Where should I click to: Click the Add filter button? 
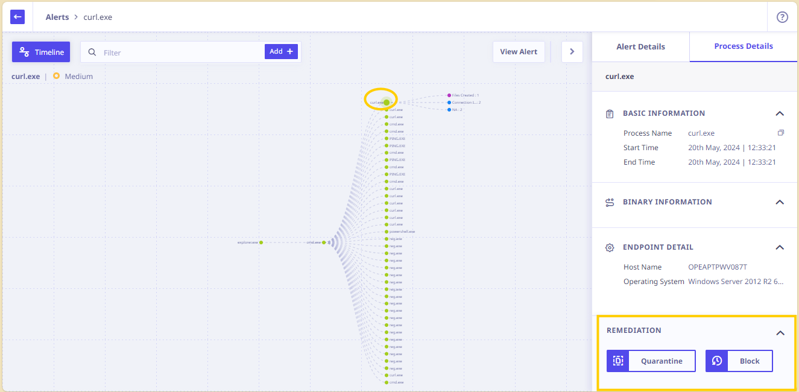pyautogui.click(x=281, y=52)
